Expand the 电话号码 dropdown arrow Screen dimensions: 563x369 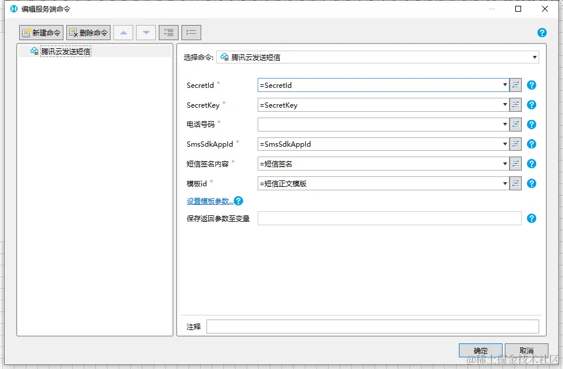point(505,125)
